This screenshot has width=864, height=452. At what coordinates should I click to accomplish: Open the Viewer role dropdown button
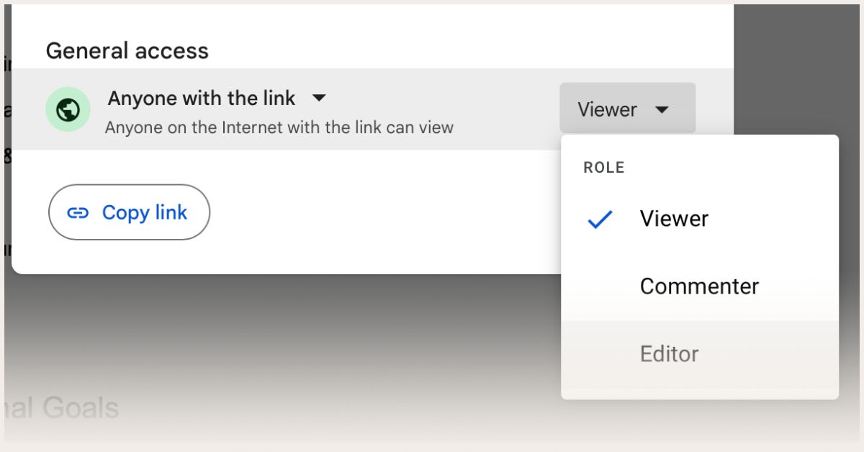(x=627, y=108)
